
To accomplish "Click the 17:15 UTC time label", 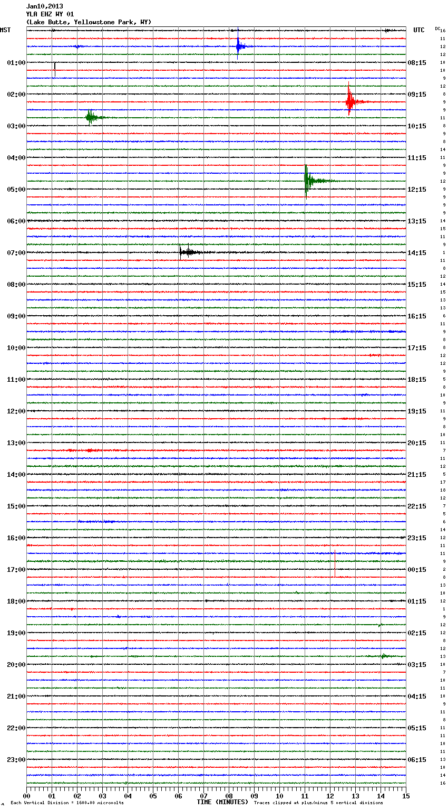I will [417, 348].
